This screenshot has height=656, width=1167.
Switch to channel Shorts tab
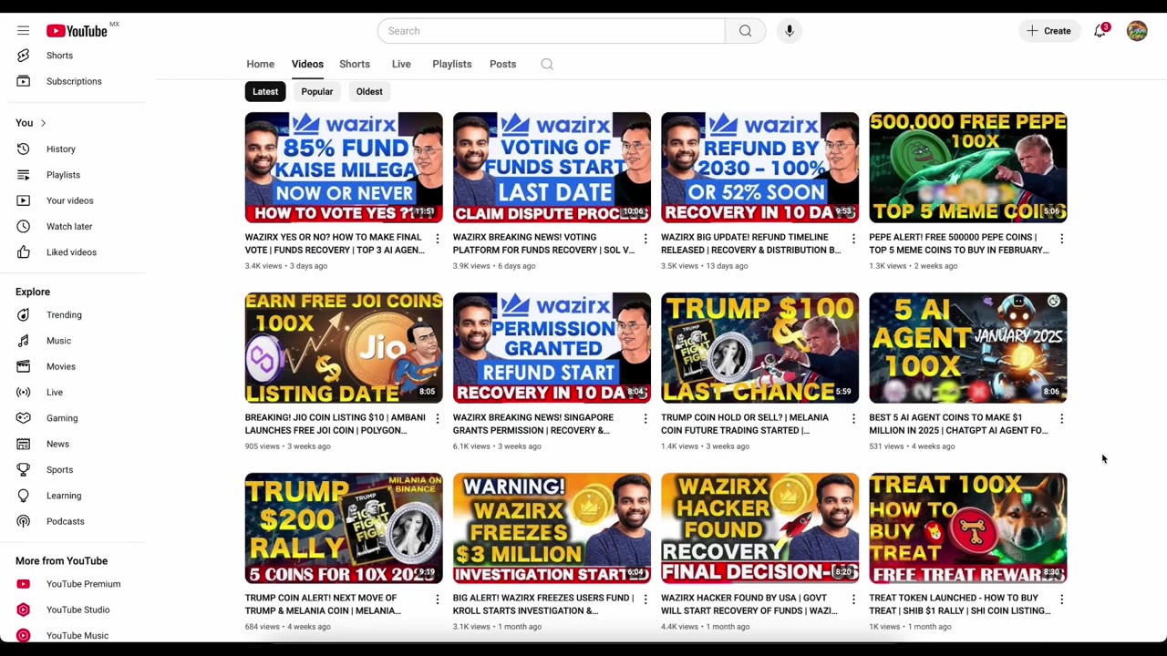(355, 64)
